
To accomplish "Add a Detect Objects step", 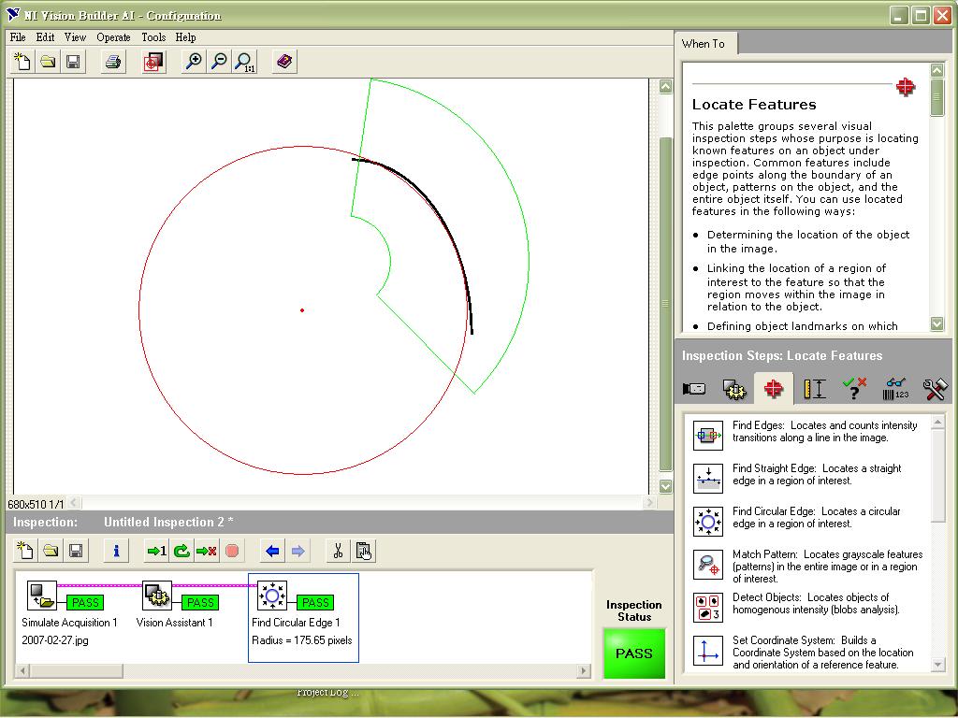I will (x=708, y=608).
